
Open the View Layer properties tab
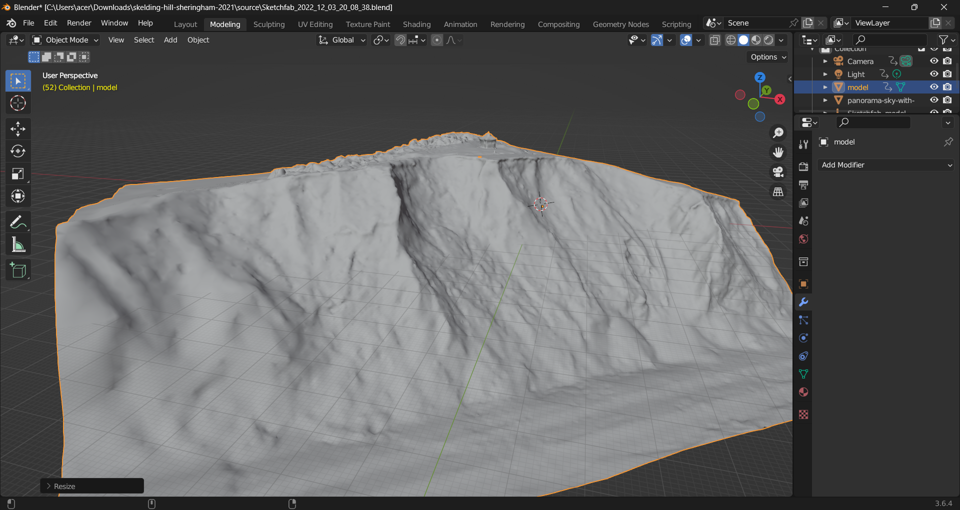pos(803,202)
